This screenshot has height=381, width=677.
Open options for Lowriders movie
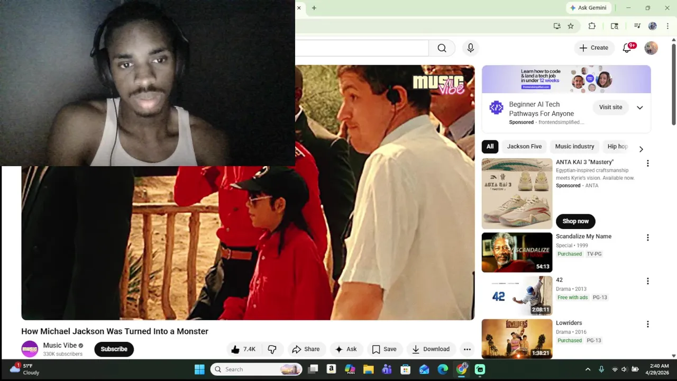coord(647,324)
